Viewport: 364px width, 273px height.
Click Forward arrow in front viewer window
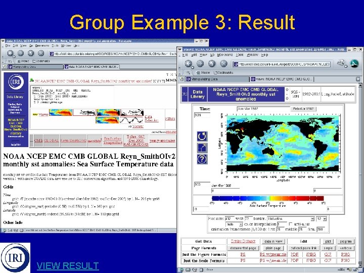200,63
